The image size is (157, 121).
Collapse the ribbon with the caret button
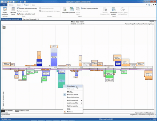pos(146,5)
